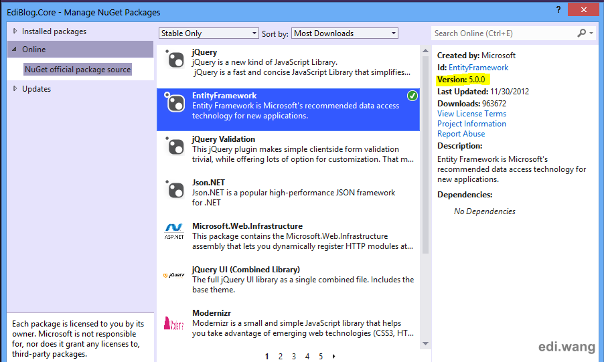Expand the Installed packages node
Screen dimensions: 604x362
15,31
